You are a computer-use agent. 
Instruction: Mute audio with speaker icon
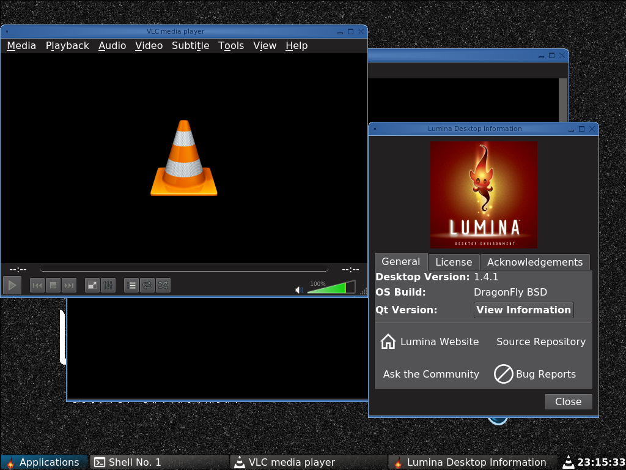(x=298, y=289)
